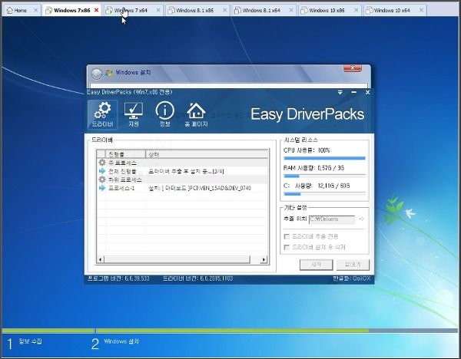The height and width of the screenshot is (359, 461).
Task: Toggle the driver extraction only checkbox
Action: click(287, 236)
